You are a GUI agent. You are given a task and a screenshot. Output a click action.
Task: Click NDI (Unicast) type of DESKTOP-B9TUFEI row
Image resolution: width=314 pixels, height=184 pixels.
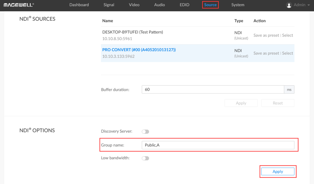(241, 35)
